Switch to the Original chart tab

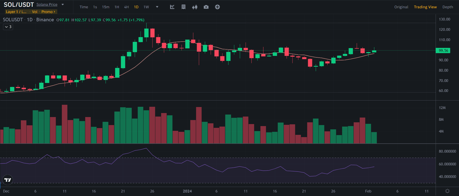[x=401, y=7]
